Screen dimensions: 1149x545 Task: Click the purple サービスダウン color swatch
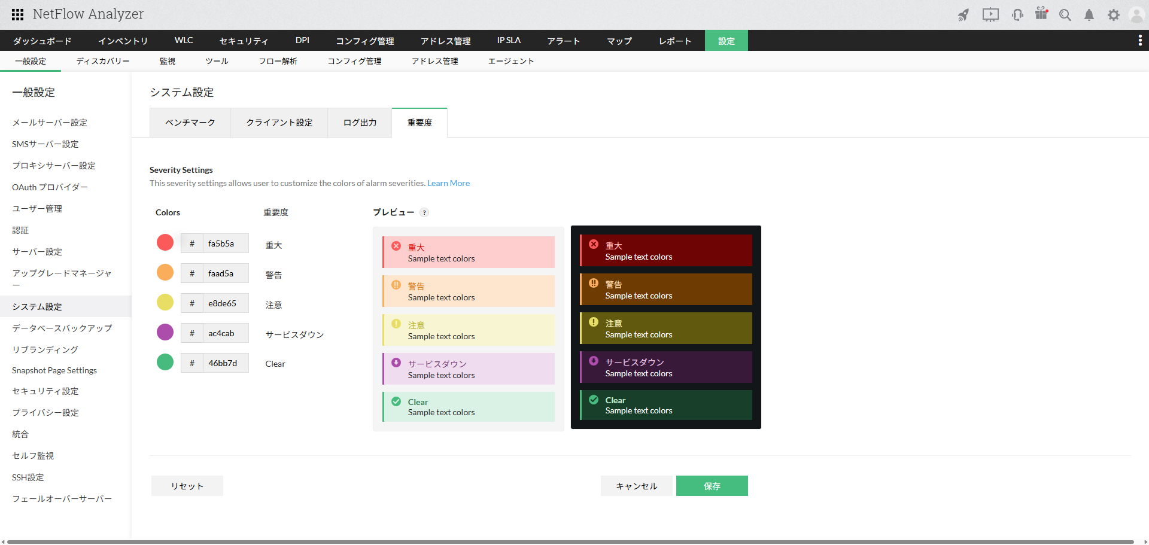tap(165, 332)
